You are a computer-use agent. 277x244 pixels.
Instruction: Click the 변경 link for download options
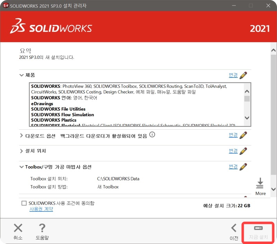(234, 135)
